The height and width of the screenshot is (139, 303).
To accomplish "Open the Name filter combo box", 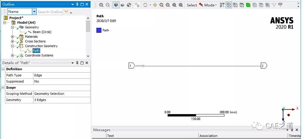I will [x=22, y=12].
